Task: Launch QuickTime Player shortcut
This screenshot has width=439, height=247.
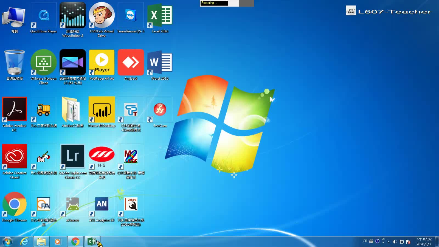Action: [44, 18]
